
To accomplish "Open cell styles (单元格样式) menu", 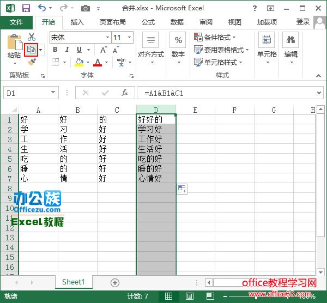I will [x=218, y=62].
